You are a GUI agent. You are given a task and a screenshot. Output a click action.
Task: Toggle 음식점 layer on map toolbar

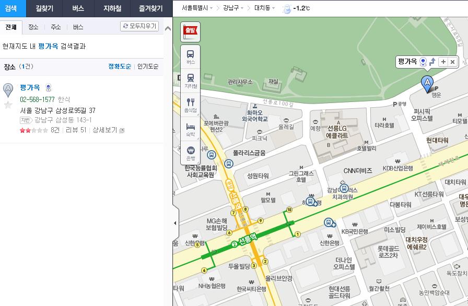(x=191, y=105)
